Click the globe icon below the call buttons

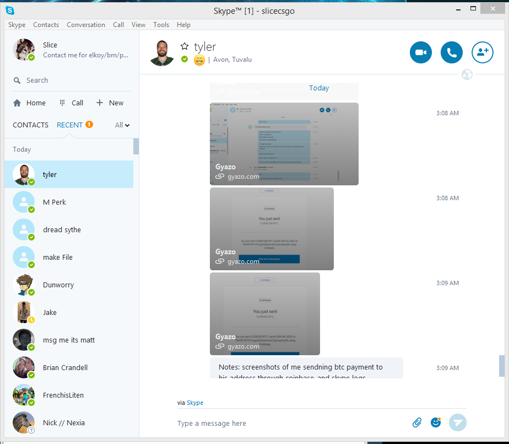pyautogui.click(x=467, y=74)
